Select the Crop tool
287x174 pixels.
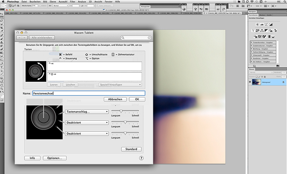point(2,28)
